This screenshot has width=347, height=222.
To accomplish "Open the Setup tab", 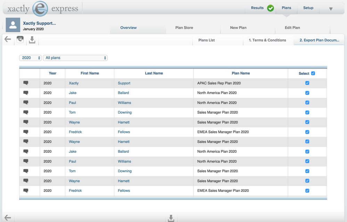I will (308, 8).
